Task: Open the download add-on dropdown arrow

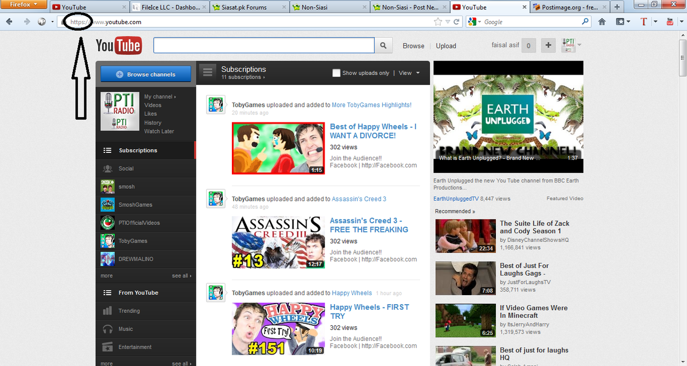Action: [x=681, y=22]
